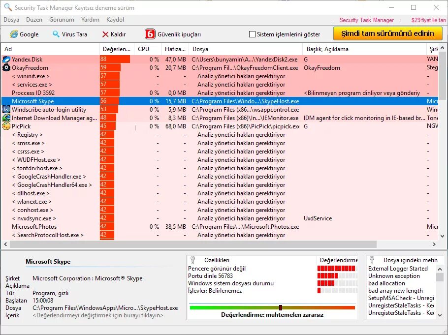Click the Değerlendirmeyi değiştirmek için burayı tıklayın link

[x=98, y=315]
